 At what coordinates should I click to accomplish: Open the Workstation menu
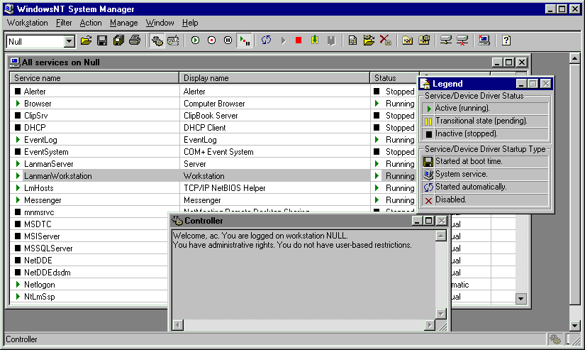tap(27, 23)
